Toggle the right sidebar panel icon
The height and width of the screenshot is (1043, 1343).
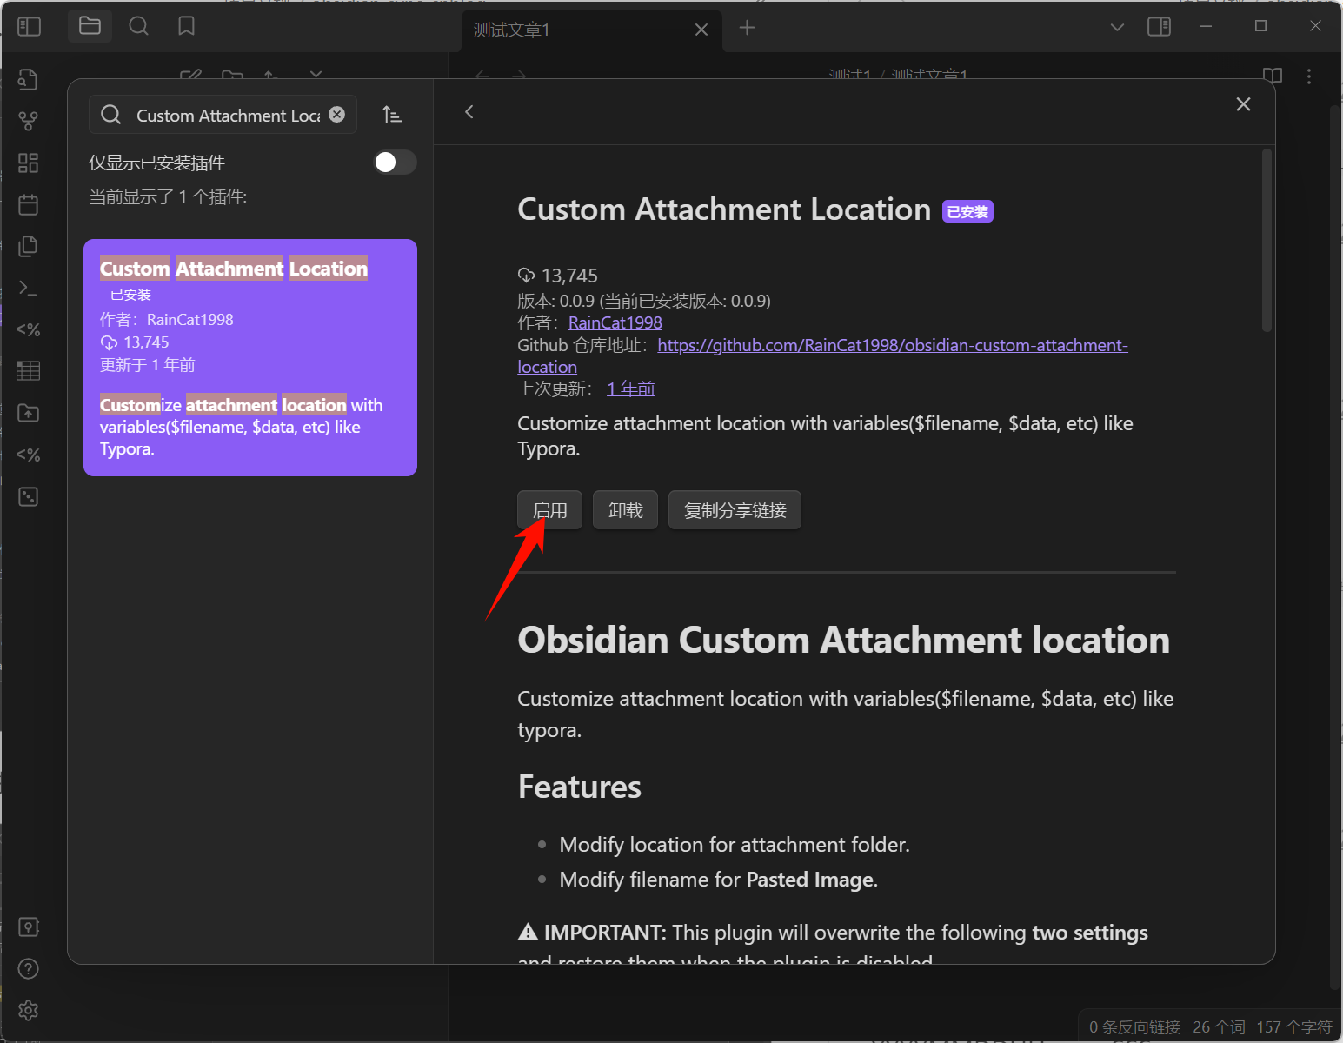coord(1160,26)
